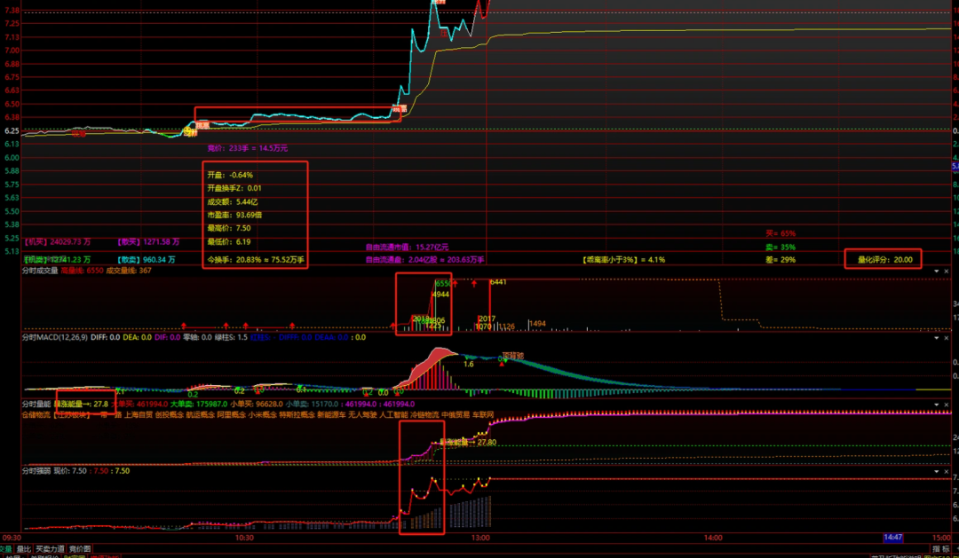The width and height of the screenshot is (959, 558).
Task: Click the 买= 65% ratio text
Action: [x=781, y=233]
